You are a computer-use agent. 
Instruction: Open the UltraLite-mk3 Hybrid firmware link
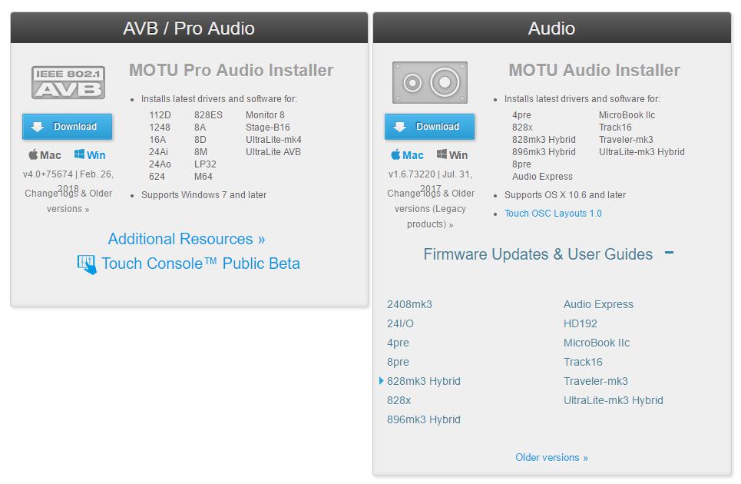pos(613,400)
